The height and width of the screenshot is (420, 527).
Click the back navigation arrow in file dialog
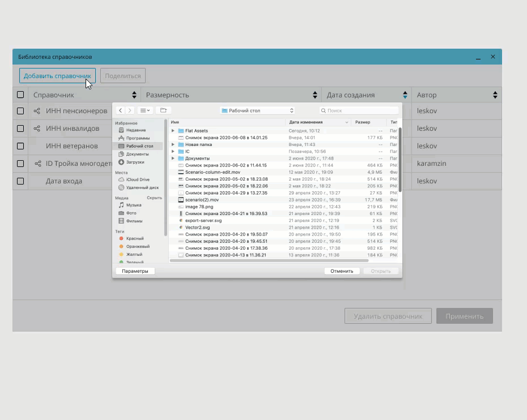120,110
